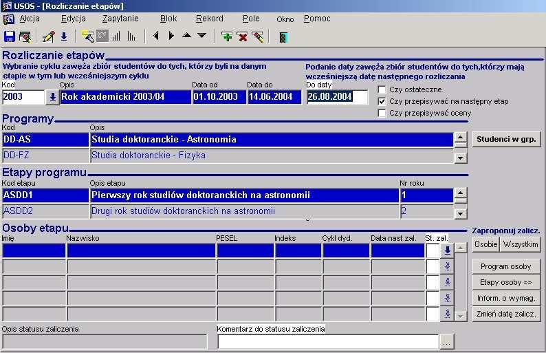
Task: Click the 'Rok akademicki 2003/04' description field
Action: [x=125, y=97]
